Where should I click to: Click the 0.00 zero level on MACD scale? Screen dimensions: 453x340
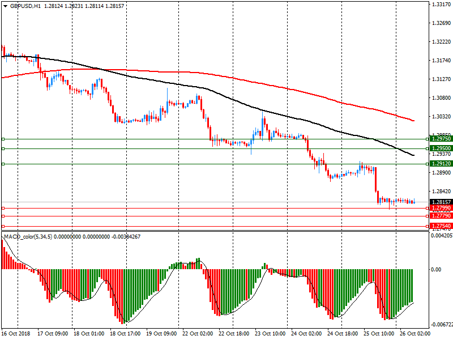(x=436, y=270)
